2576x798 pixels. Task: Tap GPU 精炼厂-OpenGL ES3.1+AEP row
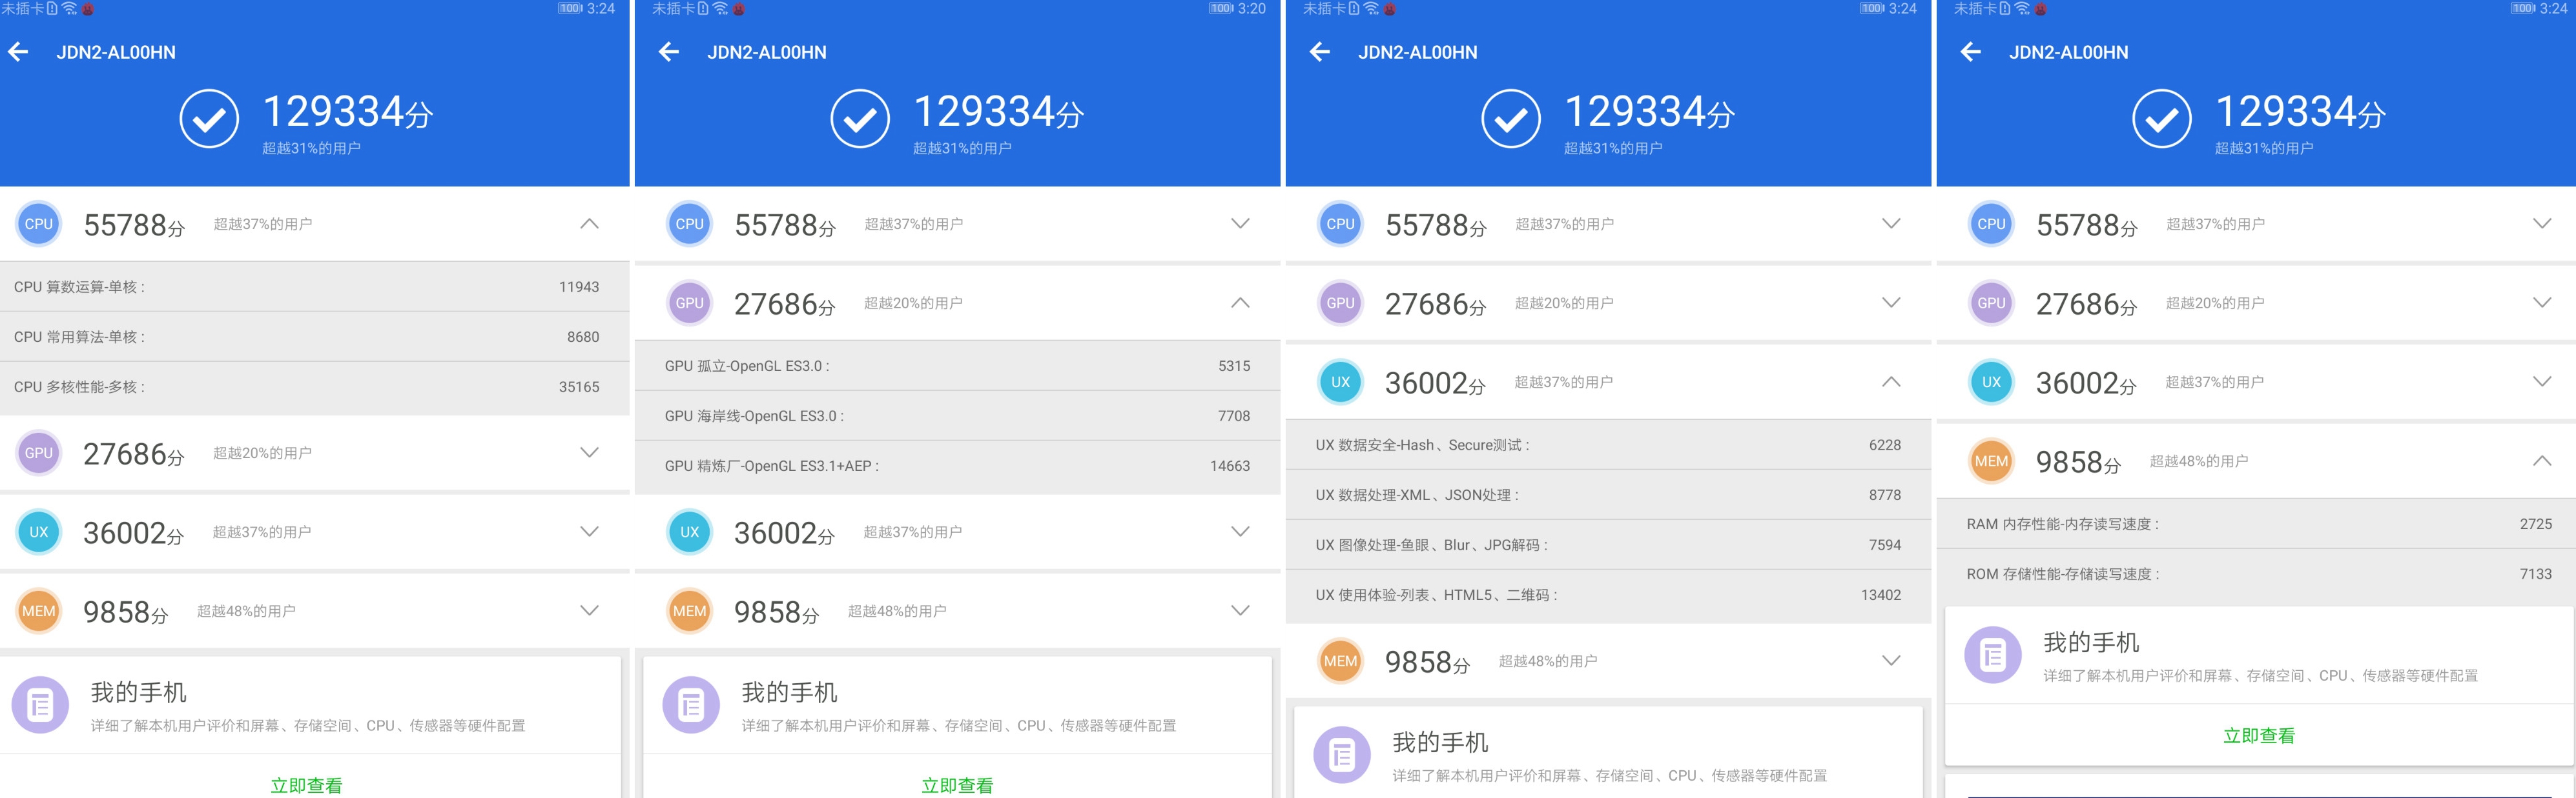tap(957, 466)
